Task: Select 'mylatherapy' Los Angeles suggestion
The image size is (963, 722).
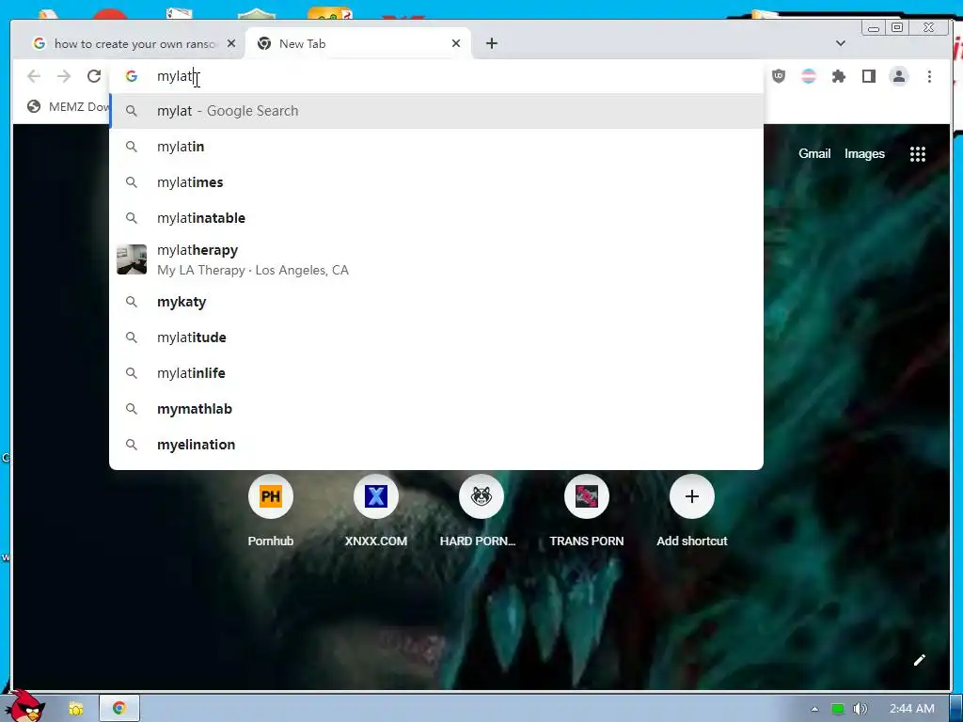Action: pyautogui.click(x=436, y=259)
